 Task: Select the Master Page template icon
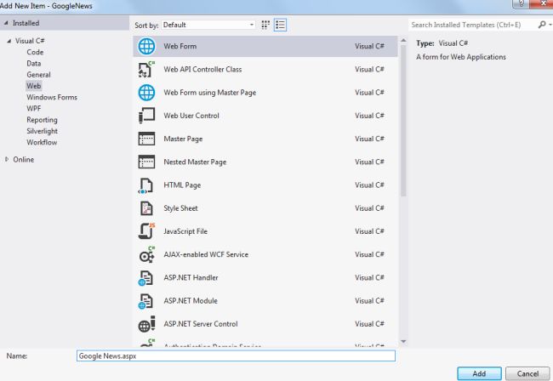146,139
